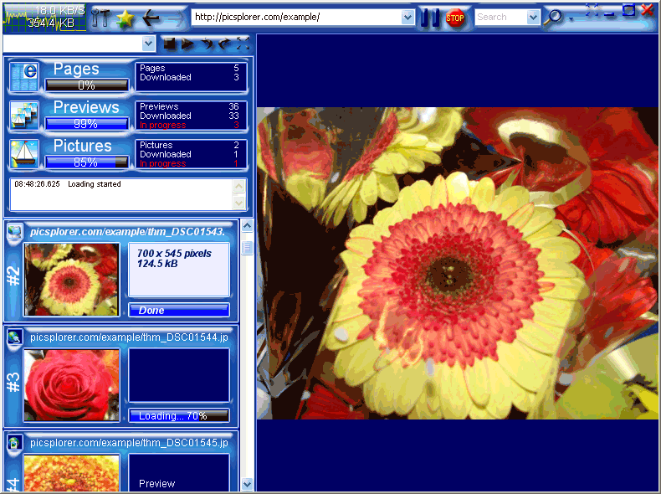The height and width of the screenshot is (494, 661).
Task: Open favorites with the star icon
Action: coord(125,18)
